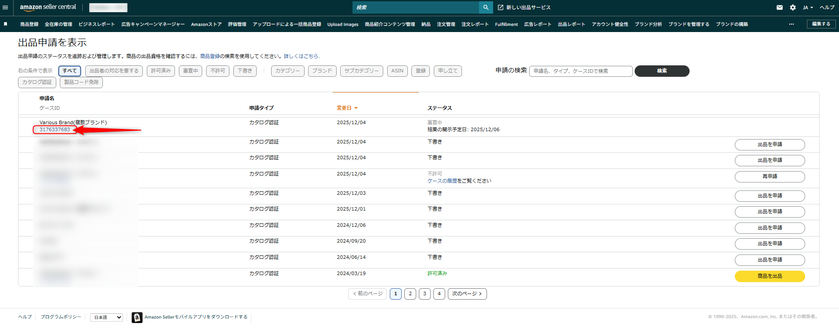Sort by 変更日 column arrow
Screen dimensions: 839x333
[x=356, y=108]
